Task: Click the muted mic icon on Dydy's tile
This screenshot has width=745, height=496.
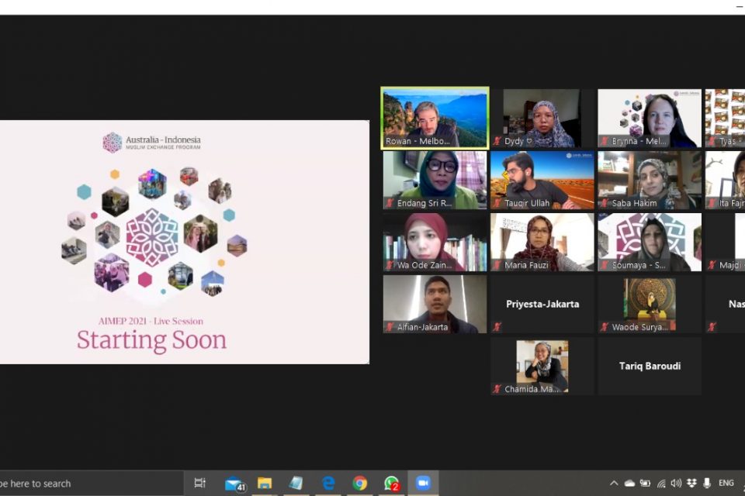Action: pos(497,141)
